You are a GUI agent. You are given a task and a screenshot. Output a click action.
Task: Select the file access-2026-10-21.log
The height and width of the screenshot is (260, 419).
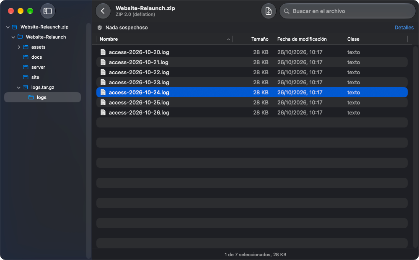[252, 62]
